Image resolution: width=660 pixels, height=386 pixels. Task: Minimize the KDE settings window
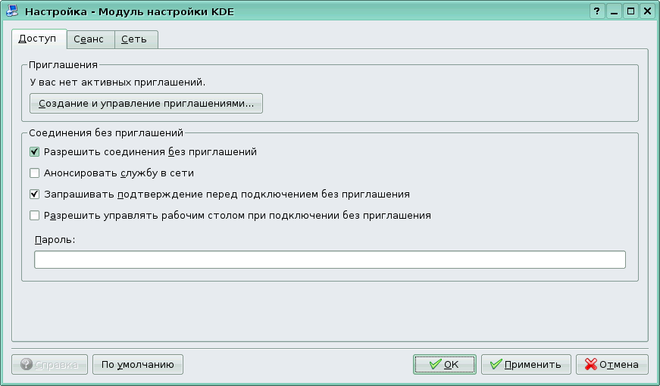click(615, 11)
